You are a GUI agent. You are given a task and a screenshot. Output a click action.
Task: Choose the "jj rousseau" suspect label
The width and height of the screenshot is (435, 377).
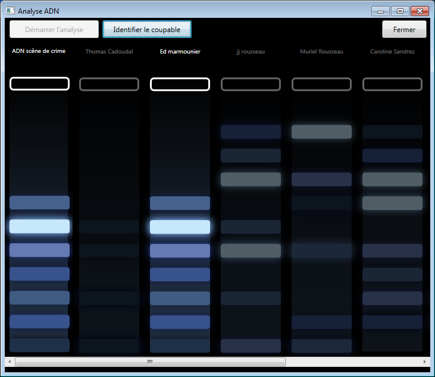[x=250, y=52]
